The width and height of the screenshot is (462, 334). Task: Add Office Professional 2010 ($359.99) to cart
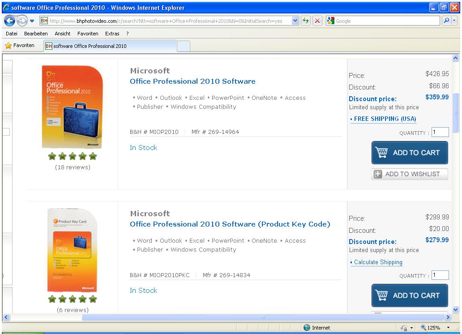pyautogui.click(x=410, y=153)
